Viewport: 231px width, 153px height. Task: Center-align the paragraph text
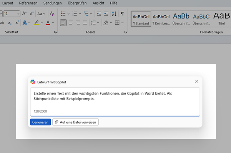[71, 23]
